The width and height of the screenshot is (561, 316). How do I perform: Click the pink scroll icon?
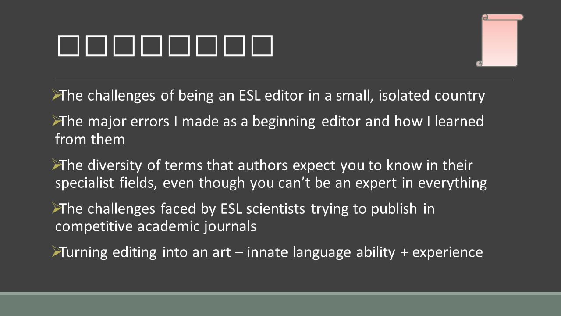(x=500, y=40)
